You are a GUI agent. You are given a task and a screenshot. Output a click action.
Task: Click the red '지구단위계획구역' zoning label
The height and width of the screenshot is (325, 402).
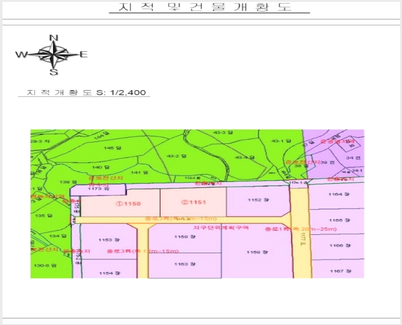221,228
